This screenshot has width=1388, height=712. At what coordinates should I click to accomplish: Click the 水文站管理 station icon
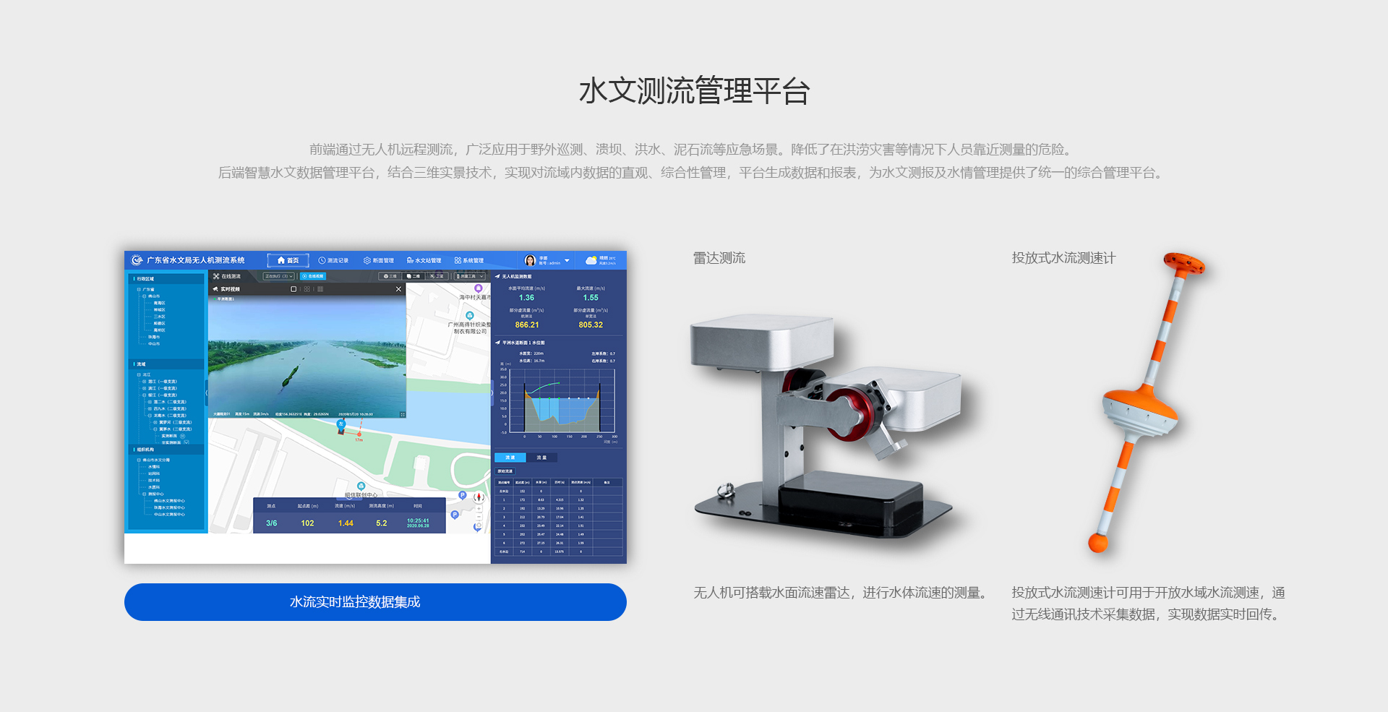pyautogui.click(x=410, y=260)
